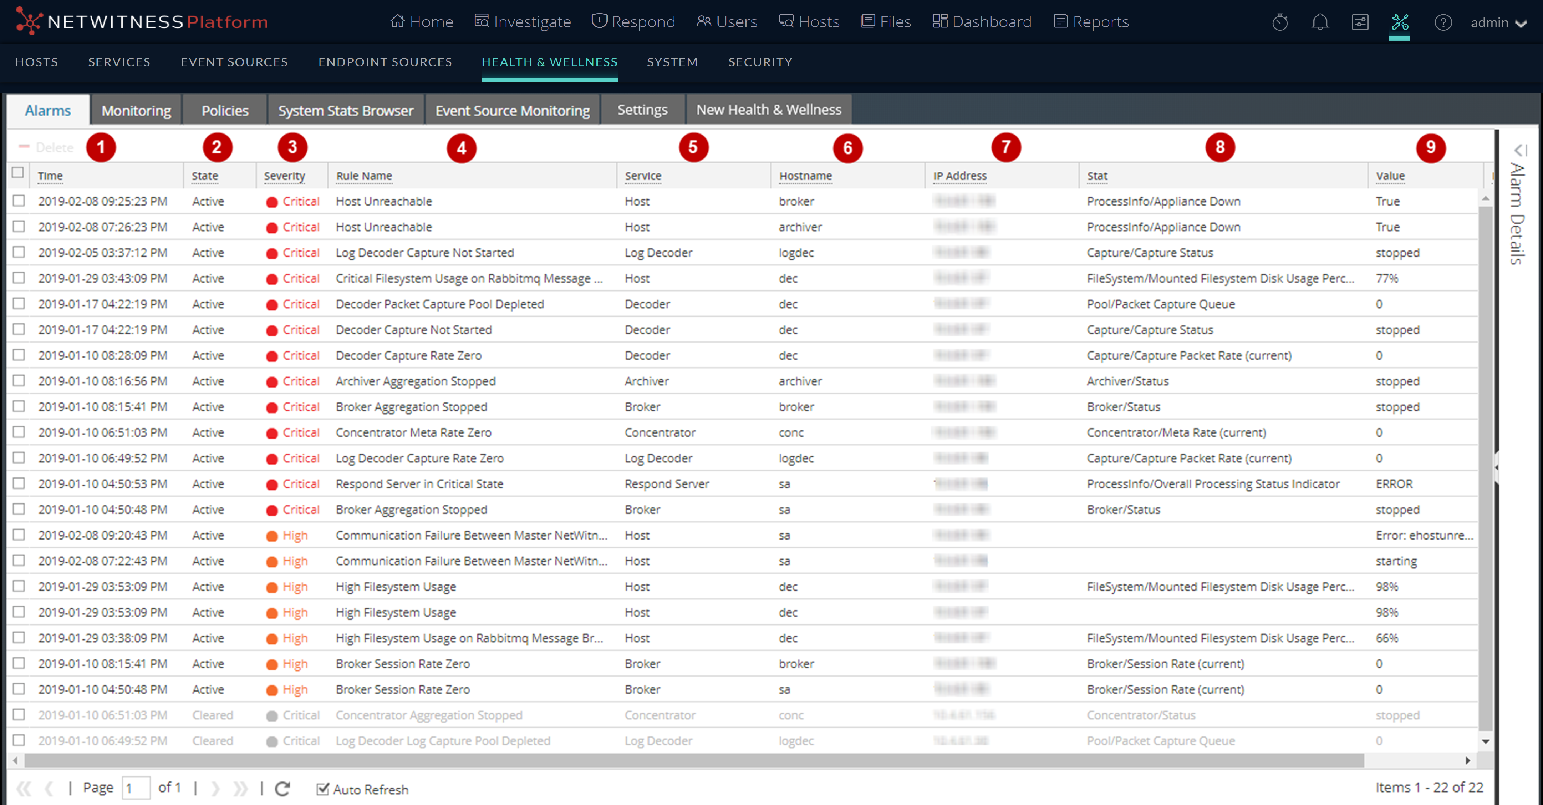Refresh the alarms list with reload icon
Viewport: 1543px width, 805px height.
tap(282, 789)
